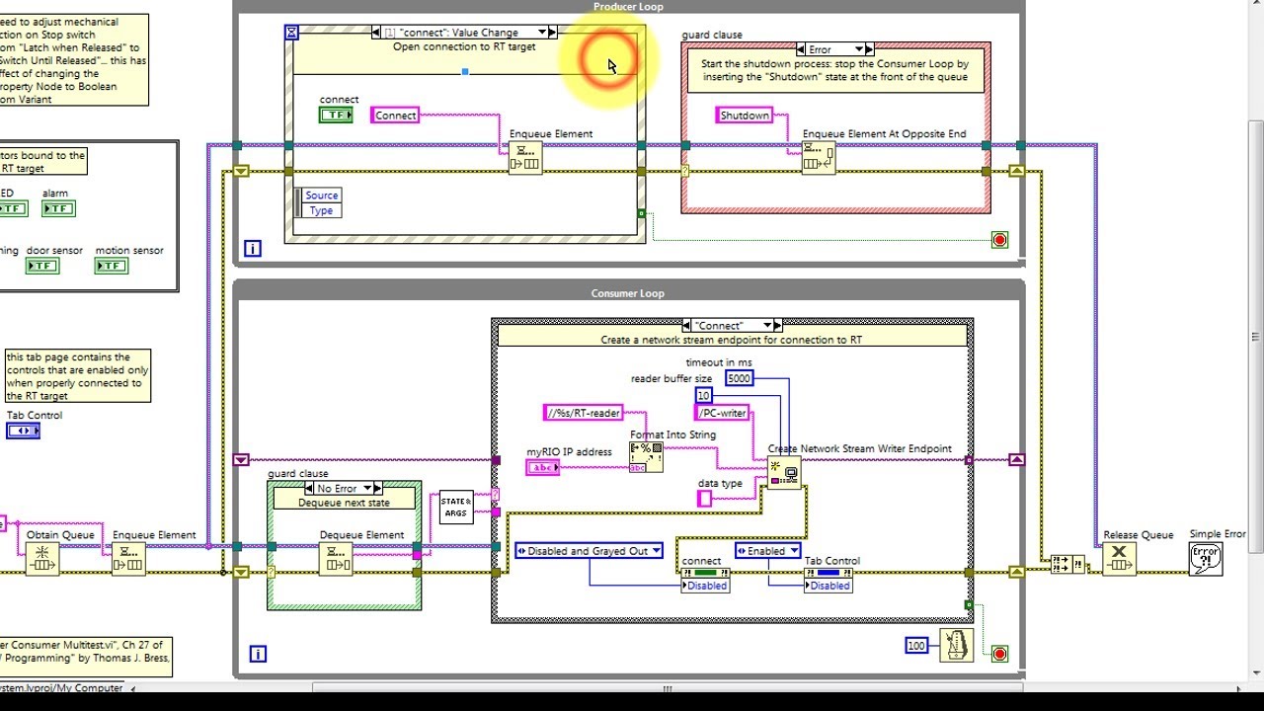Open the "Connect" case selector dropdown
Viewport: 1264px width, 711px height.
click(x=765, y=325)
